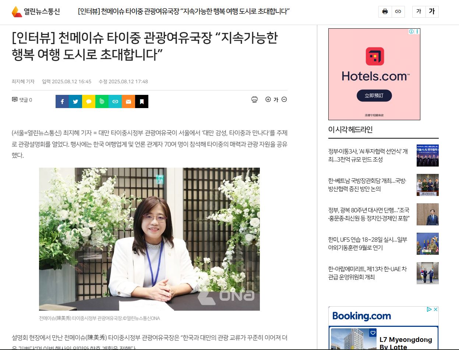Open comments section 댓글 0
This screenshot has height=350, width=459.
coord(22,100)
